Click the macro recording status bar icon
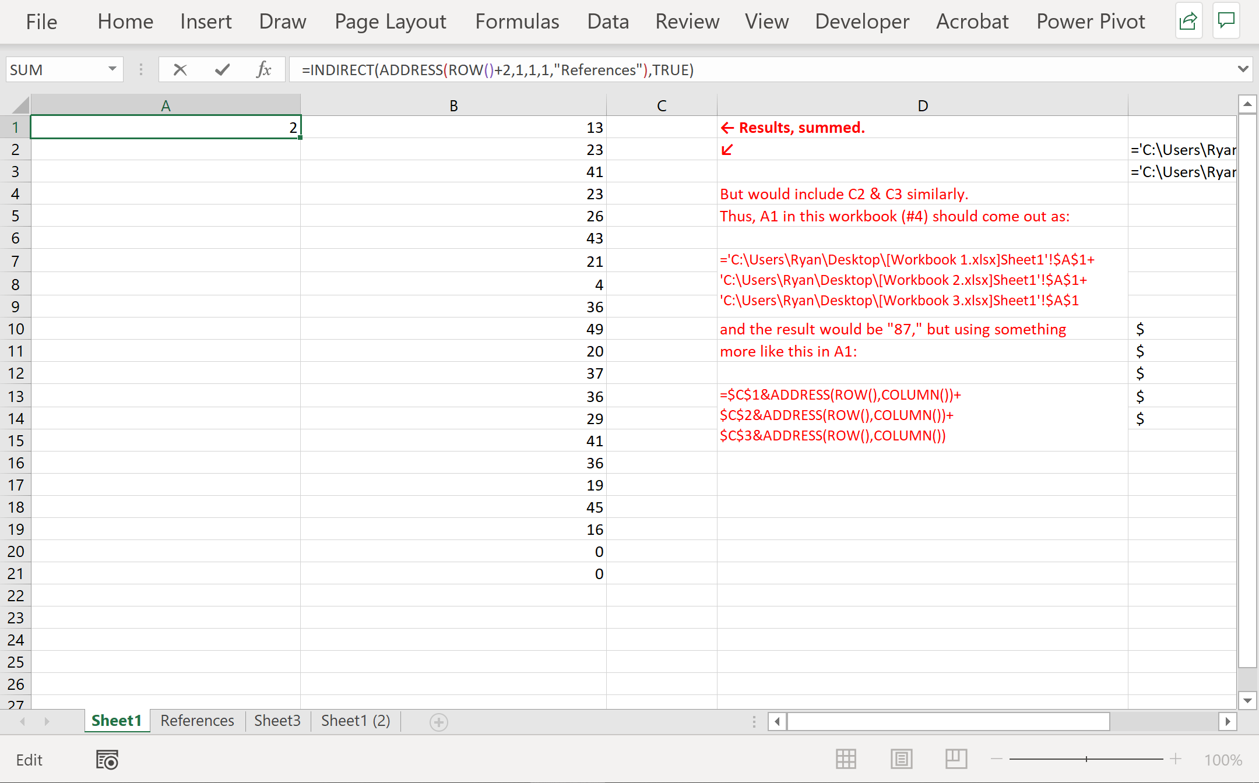 click(107, 760)
